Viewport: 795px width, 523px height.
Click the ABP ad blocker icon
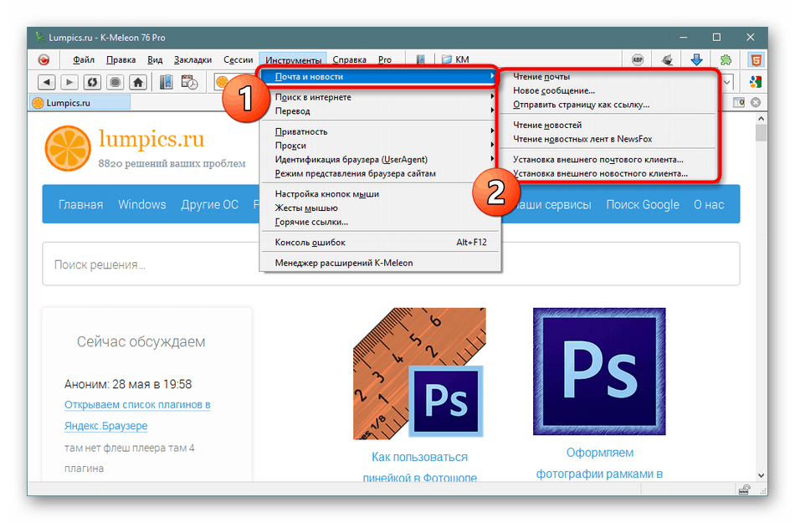[x=638, y=59]
